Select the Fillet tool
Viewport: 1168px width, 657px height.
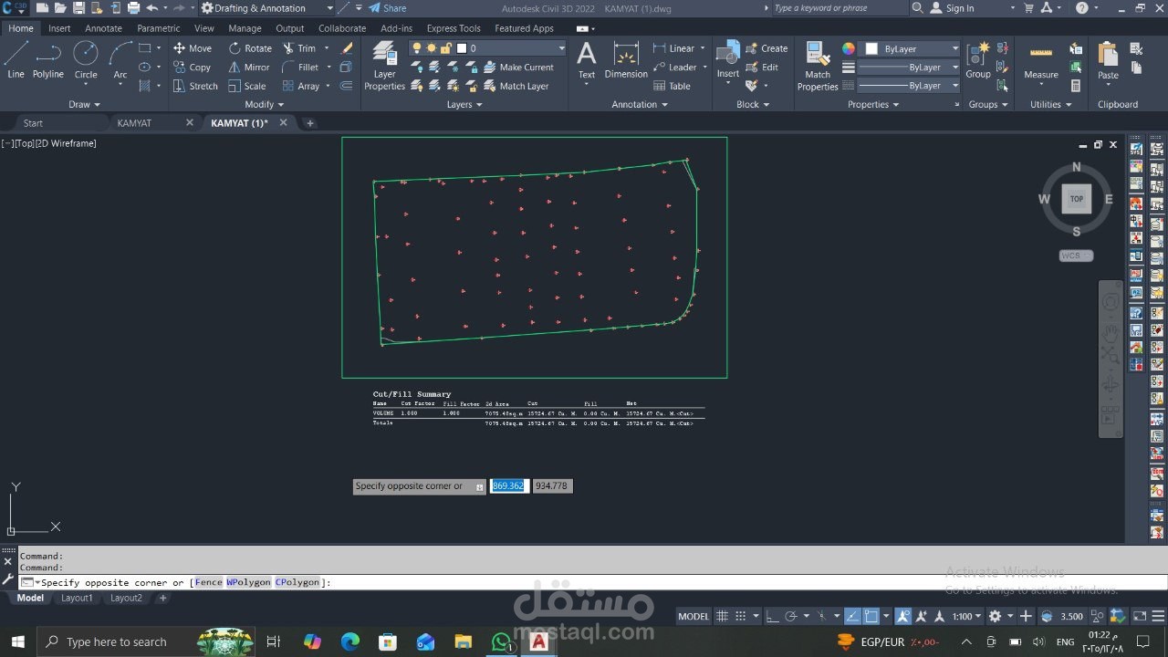(301, 68)
